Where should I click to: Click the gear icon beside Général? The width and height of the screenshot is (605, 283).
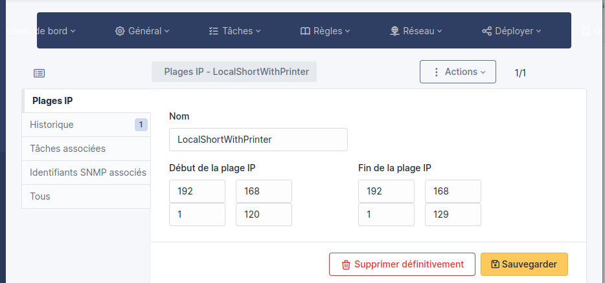tap(120, 31)
